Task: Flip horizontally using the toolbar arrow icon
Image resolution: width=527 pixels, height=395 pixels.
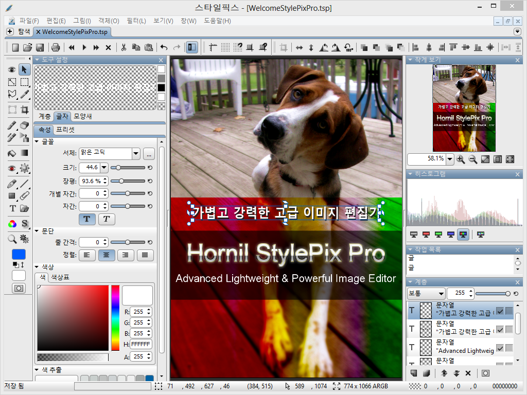Action: pyautogui.click(x=299, y=48)
